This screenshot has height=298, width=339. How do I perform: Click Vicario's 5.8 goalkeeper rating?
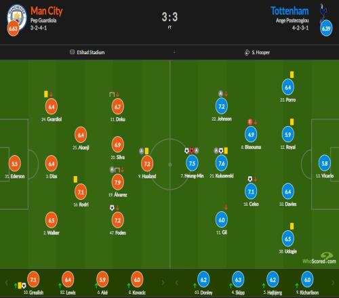(x=325, y=163)
